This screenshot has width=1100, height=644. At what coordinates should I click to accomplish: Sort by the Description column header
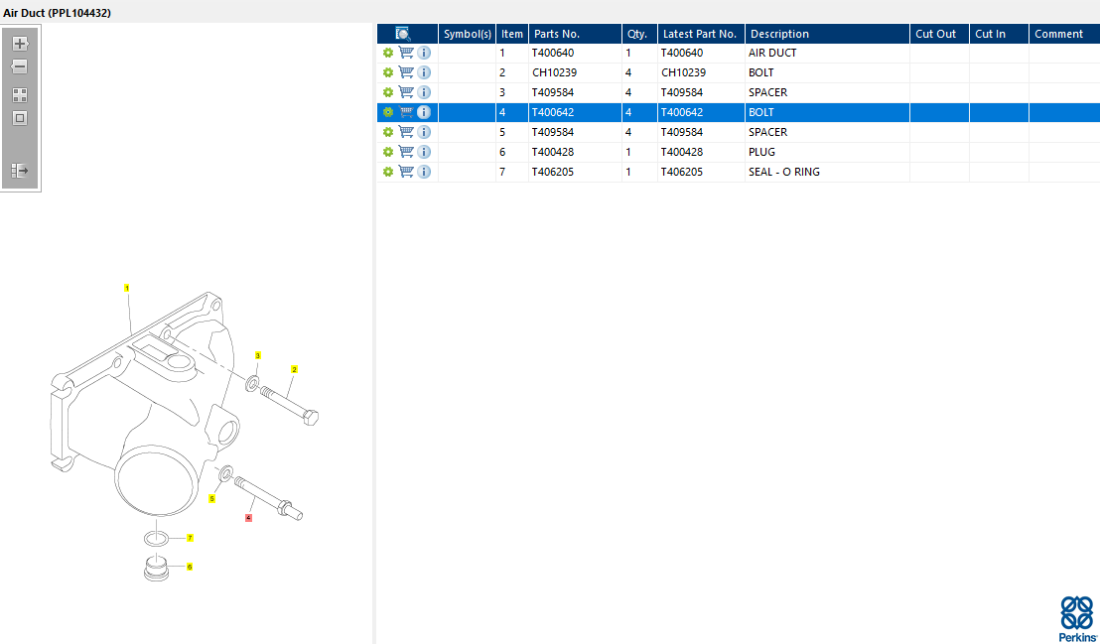(x=828, y=34)
